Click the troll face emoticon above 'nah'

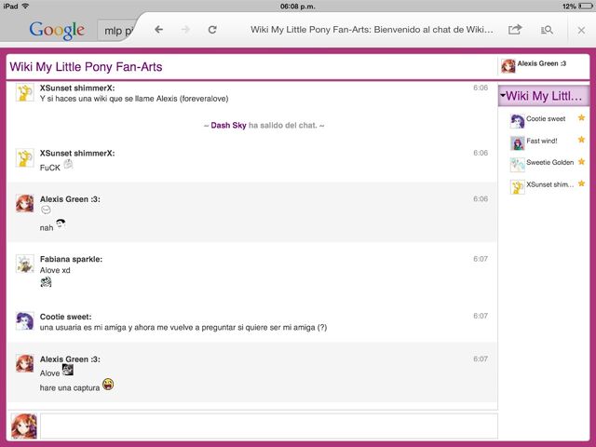46,210
